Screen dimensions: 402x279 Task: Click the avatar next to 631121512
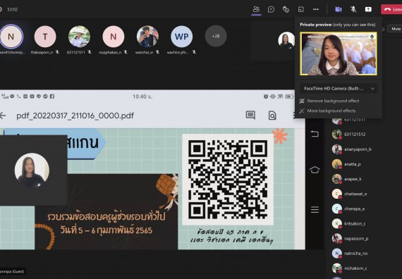click(x=337, y=135)
